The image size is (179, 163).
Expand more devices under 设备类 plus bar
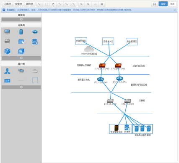(21, 58)
